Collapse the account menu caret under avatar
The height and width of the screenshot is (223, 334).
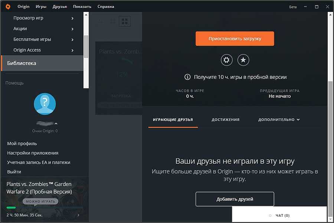click(x=56, y=123)
